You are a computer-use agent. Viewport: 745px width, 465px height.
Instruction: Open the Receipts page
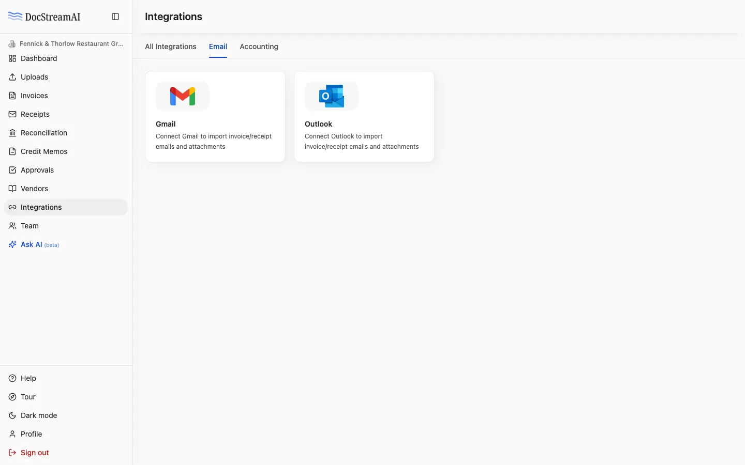(66, 114)
